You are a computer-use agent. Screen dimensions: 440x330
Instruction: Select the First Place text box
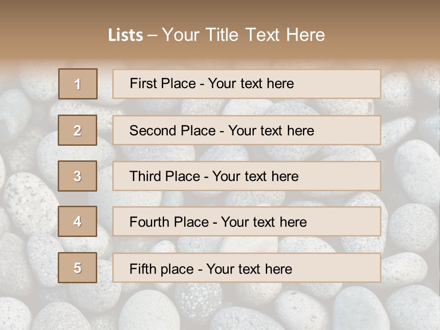pyautogui.click(x=247, y=84)
